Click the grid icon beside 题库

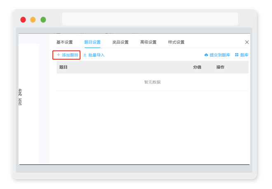coord(237,55)
